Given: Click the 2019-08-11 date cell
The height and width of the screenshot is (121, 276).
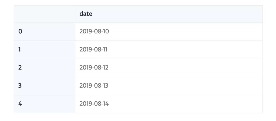Looking at the screenshot, I should (x=94, y=49).
